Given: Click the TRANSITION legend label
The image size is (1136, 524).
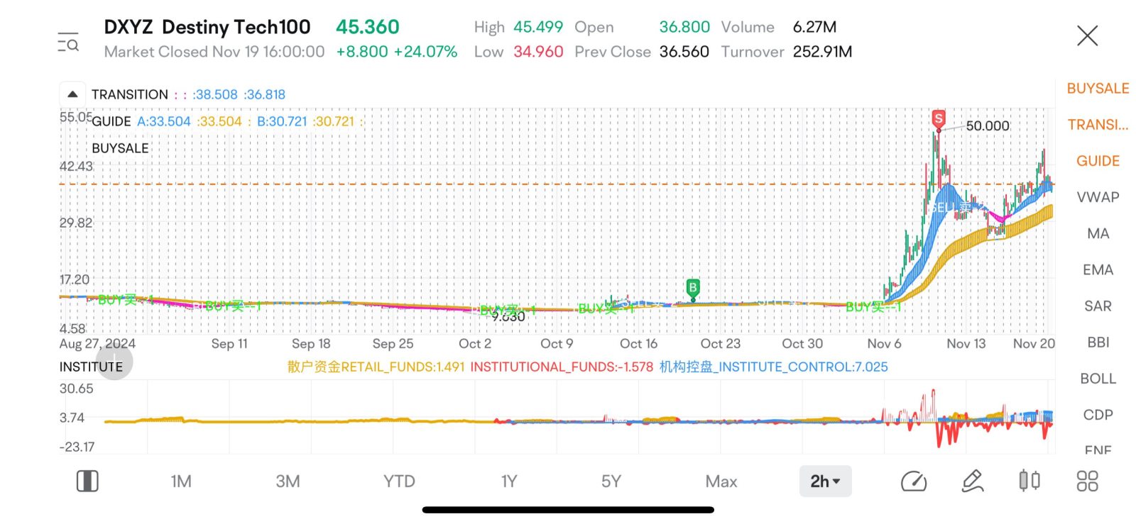Looking at the screenshot, I should [x=130, y=94].
